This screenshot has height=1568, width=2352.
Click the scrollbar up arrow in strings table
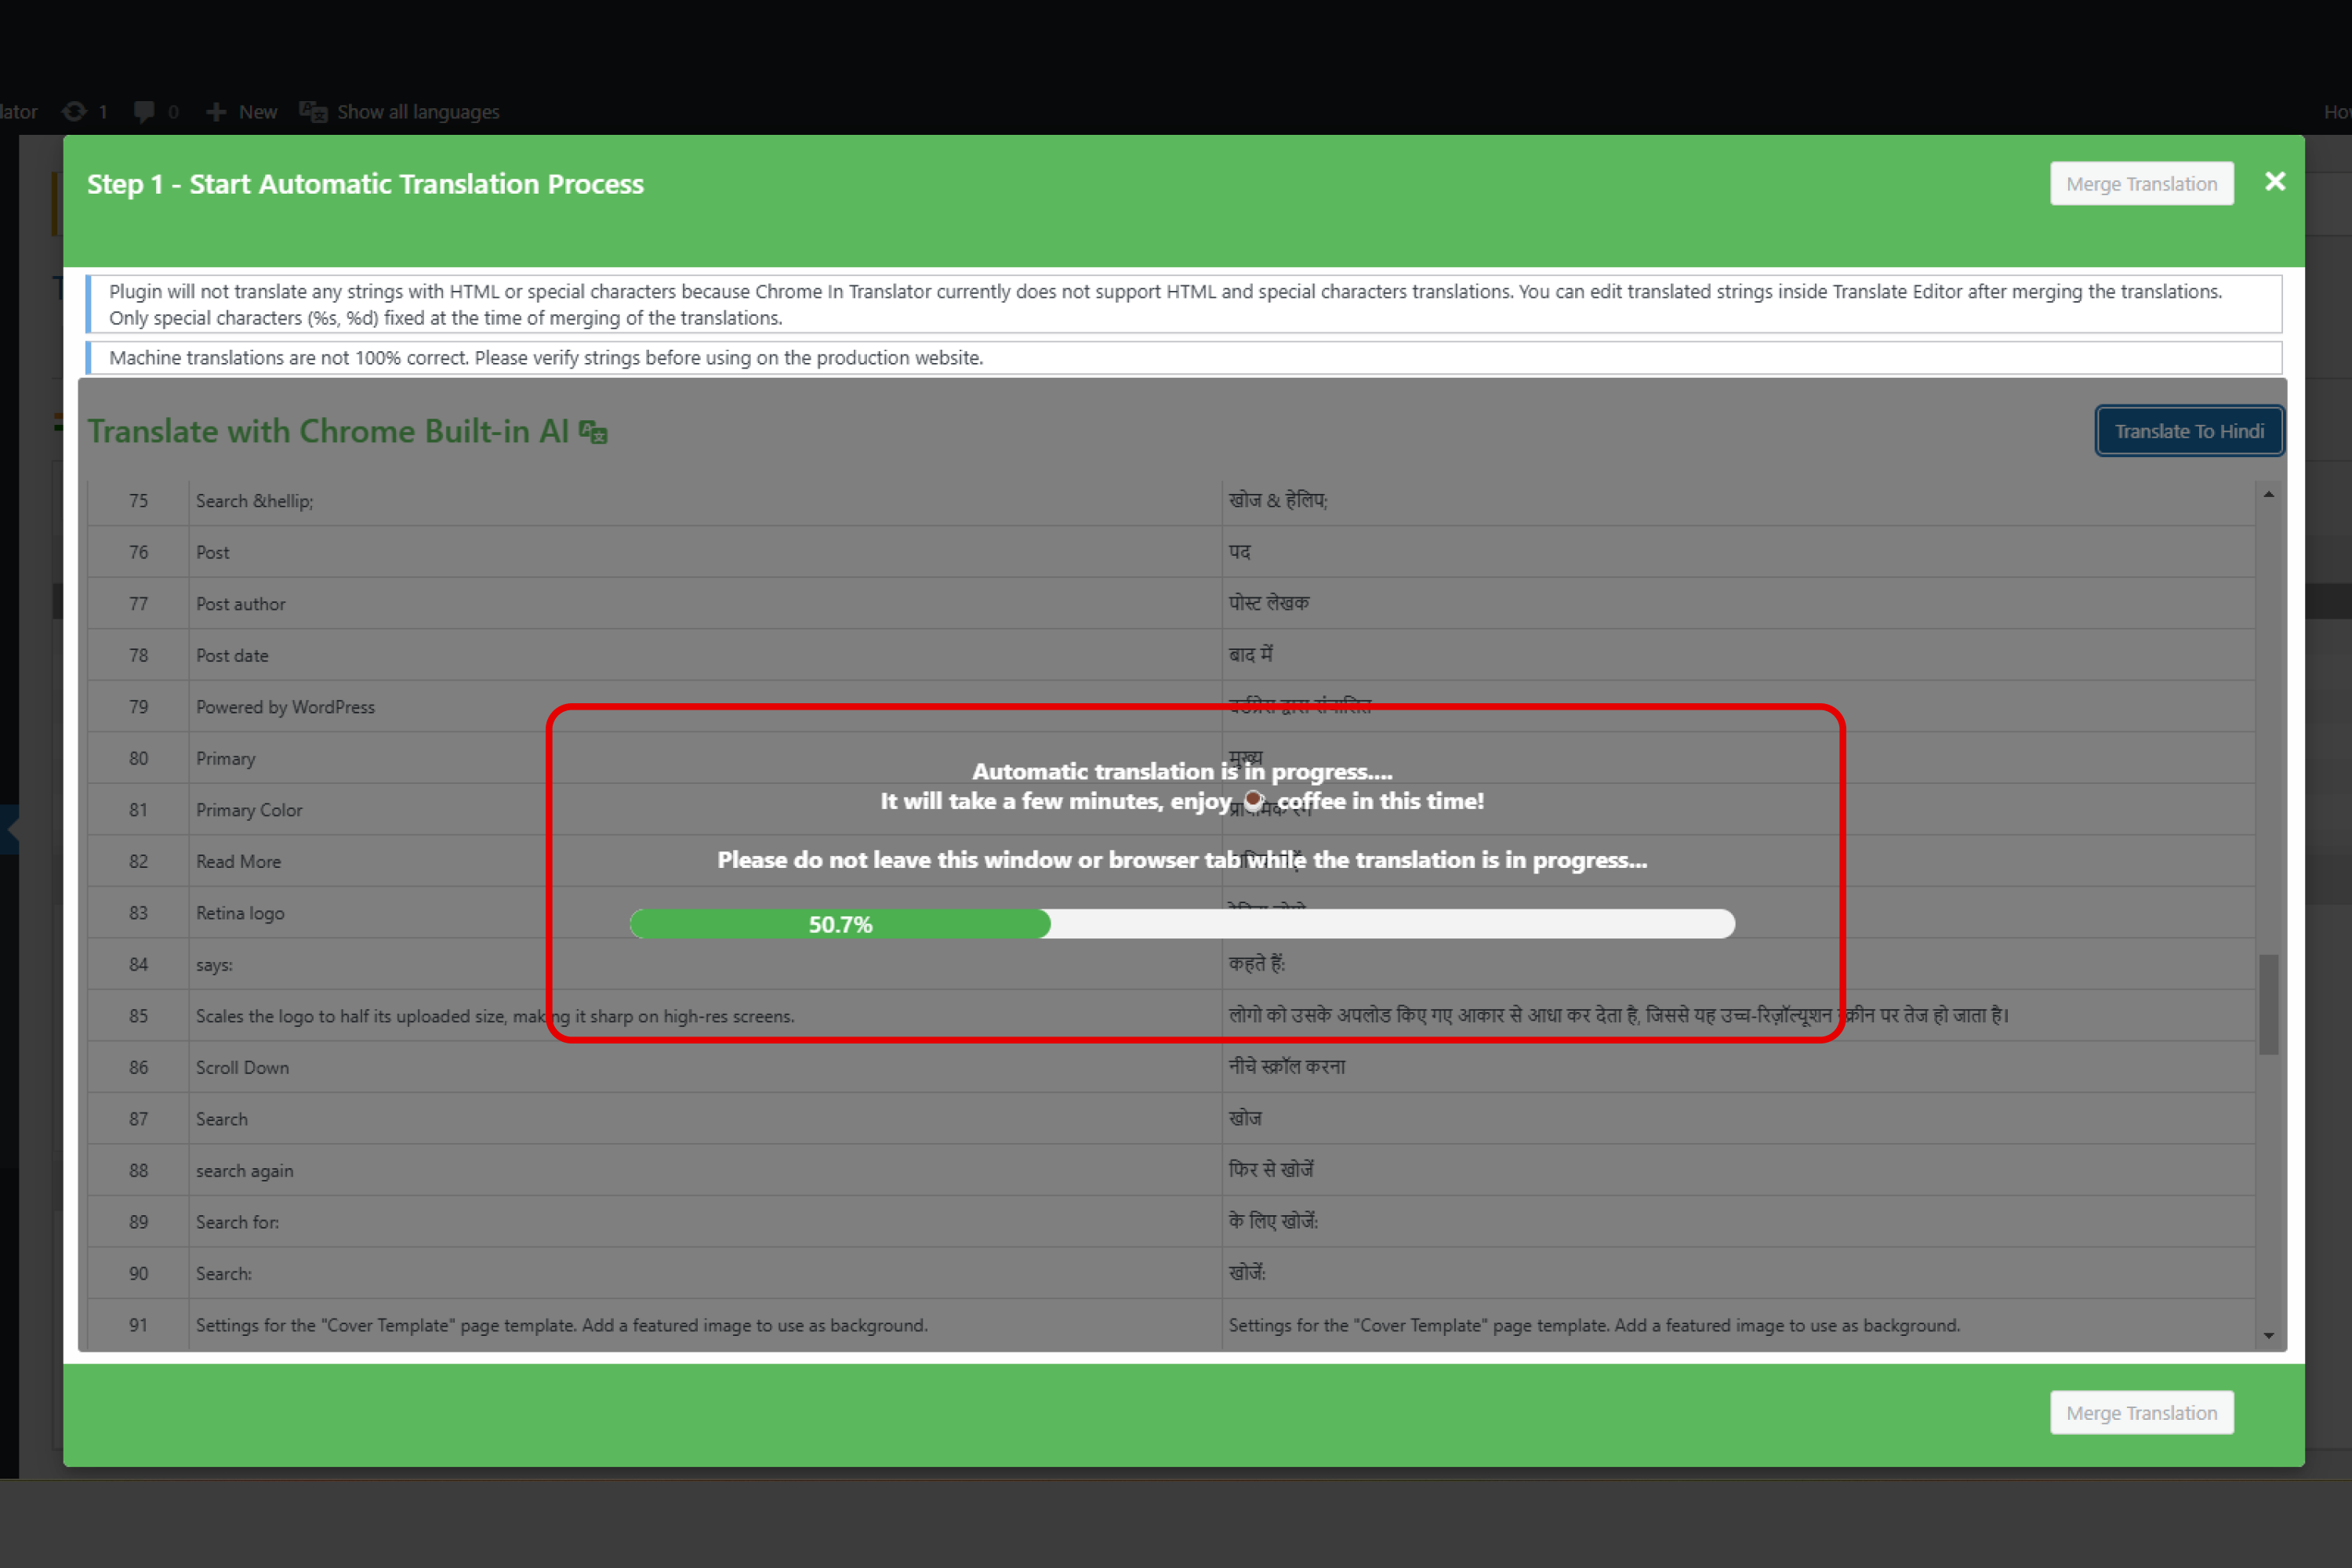(2268, 495)
